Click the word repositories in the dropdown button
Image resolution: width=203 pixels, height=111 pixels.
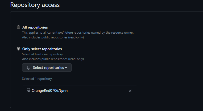[x=54, y=68]
